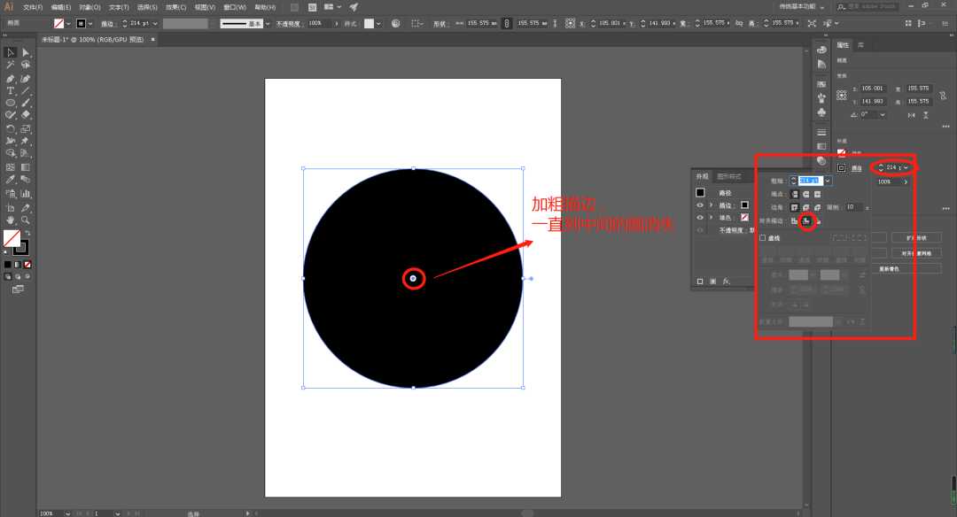Viewport: 957px width, 517px height.
Task: Choose the Pen tool
Action: [11, 78]
